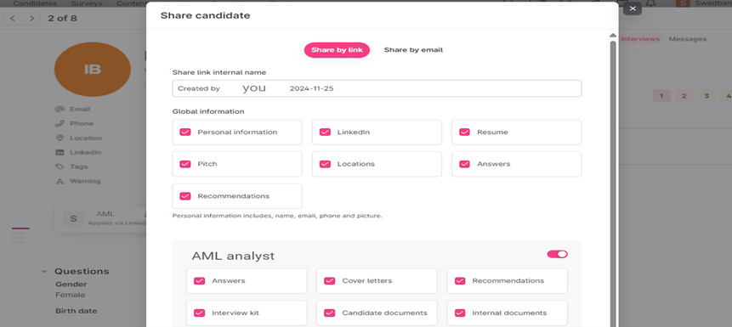Uncheck global Answers checkbox
Image resolution: width=732 pixels, height=327 pixels.
464,164
